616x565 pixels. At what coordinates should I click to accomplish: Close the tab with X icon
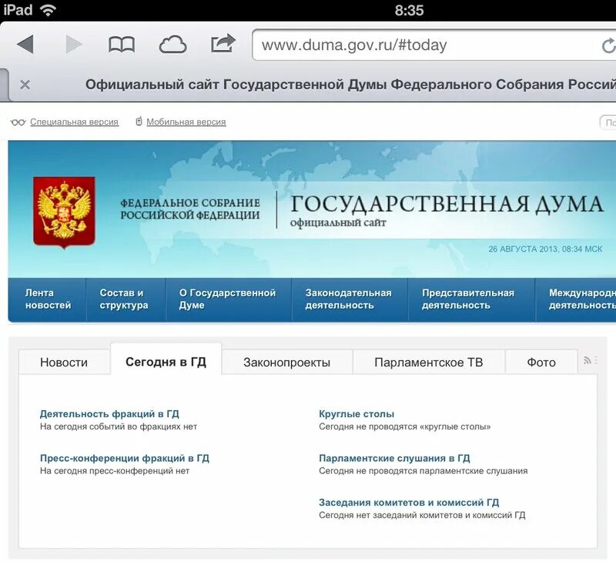pos(25,85)
